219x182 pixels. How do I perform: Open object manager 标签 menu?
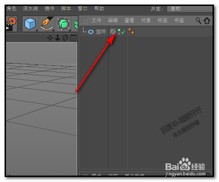(163, 21)
